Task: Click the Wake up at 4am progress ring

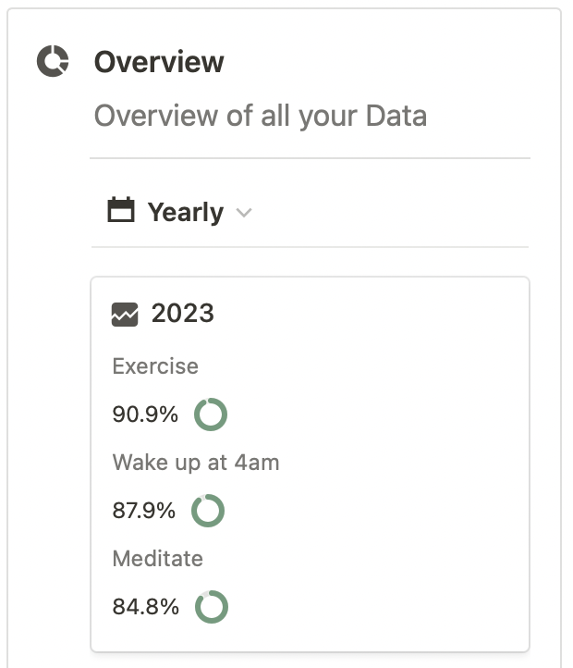Action: 208,511
